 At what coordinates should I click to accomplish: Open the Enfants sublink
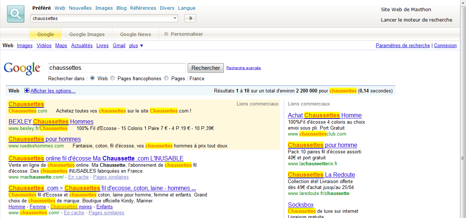pyautogui.click(x=105, y=207)
